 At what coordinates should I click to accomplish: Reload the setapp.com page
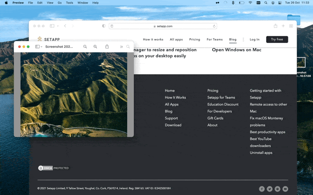pyautogui.click(x=214, y=26)
